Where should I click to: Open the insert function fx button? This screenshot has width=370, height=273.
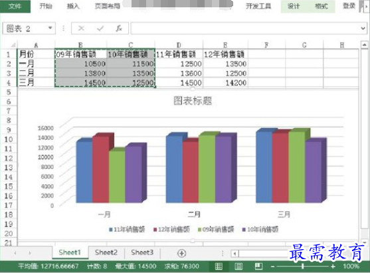(x=119, y=28)
